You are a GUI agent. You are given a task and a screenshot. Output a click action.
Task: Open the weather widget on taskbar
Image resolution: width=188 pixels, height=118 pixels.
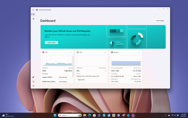tap(8, 115)
